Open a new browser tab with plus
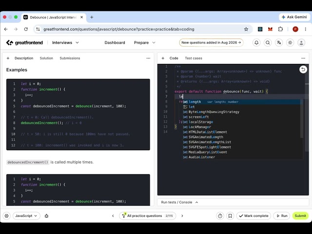312x234 pixels. tap(92, 17)
